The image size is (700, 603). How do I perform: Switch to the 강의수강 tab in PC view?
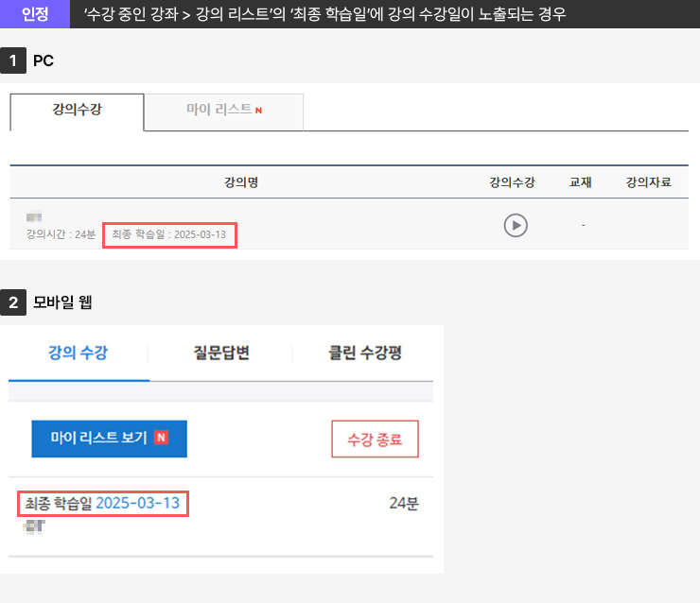77,110
